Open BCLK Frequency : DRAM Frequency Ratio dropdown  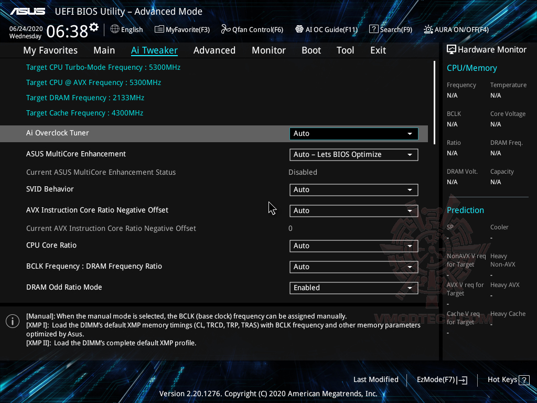point(353,267)
